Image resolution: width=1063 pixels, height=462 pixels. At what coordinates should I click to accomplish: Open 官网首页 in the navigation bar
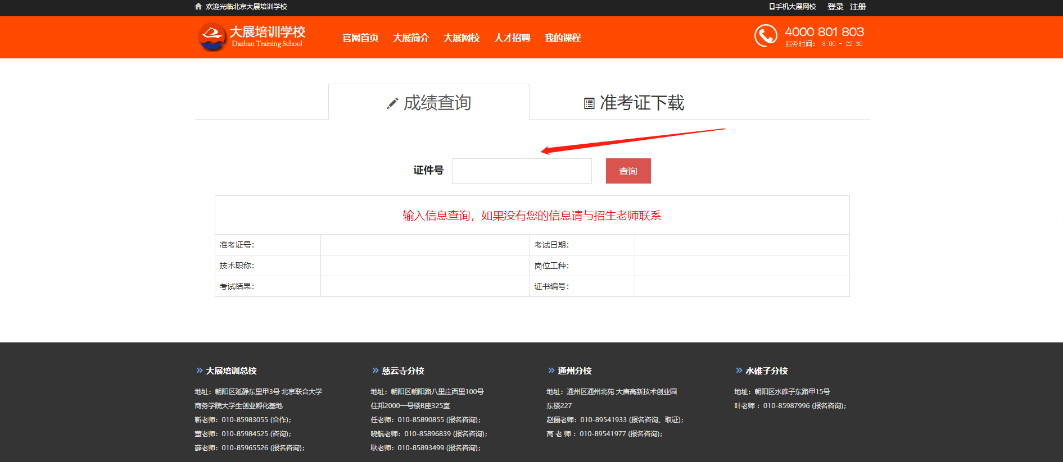point(360,38)
